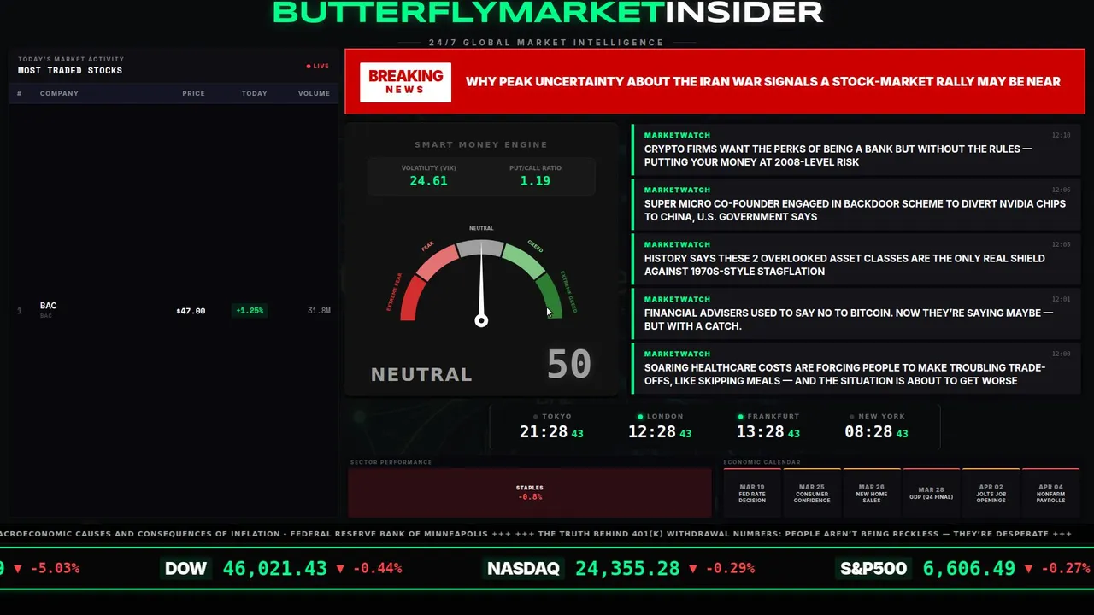Click the grey Tokyo market status dot

536,417
